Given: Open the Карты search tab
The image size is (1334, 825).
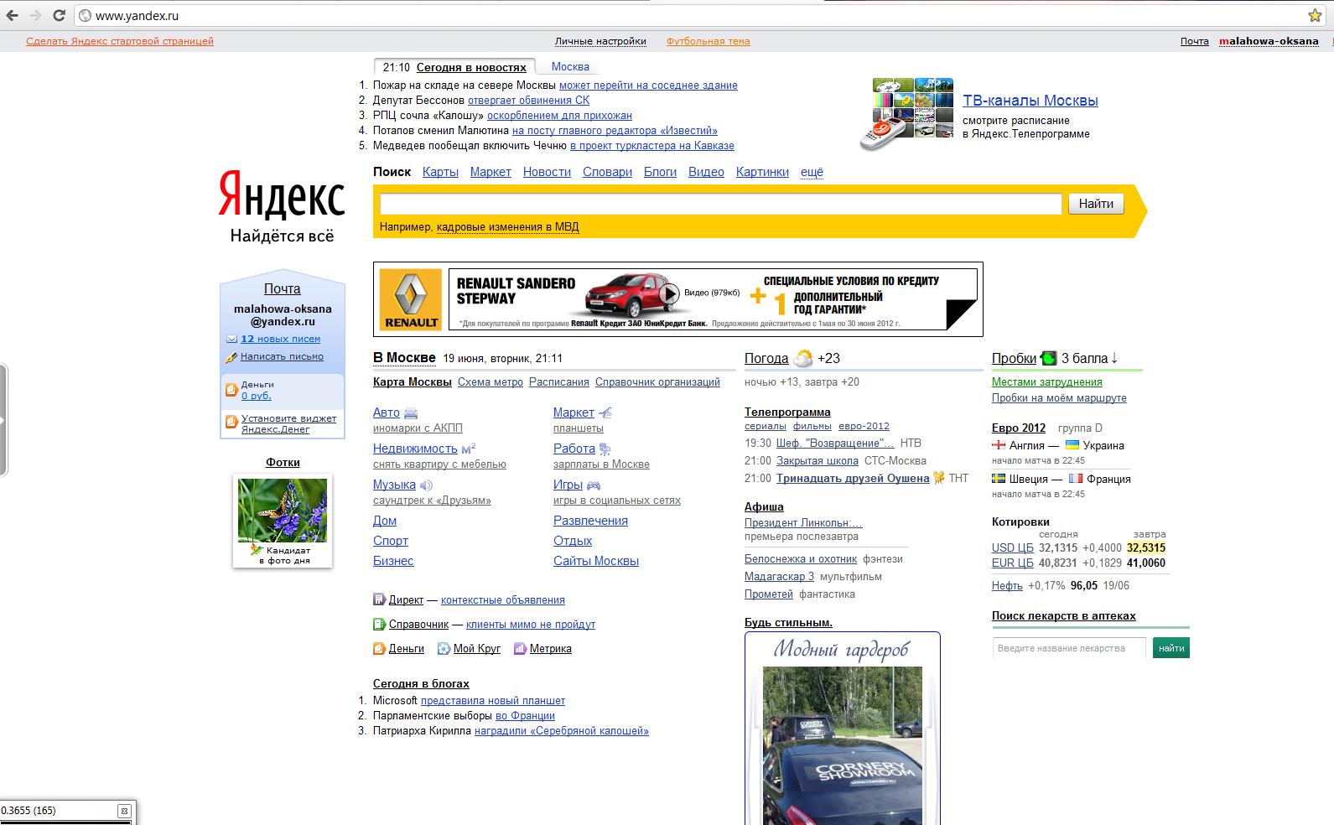Looking at the screenshot, I should point(440,172).
